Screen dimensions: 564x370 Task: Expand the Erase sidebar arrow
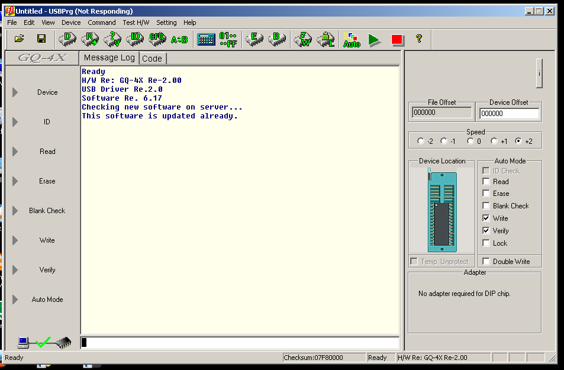pyautogui.click(x=15, y=181)
